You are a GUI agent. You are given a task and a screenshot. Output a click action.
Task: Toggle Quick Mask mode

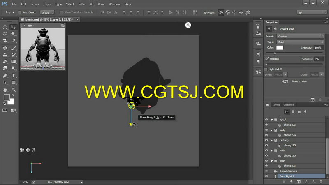tap(5, 110)
